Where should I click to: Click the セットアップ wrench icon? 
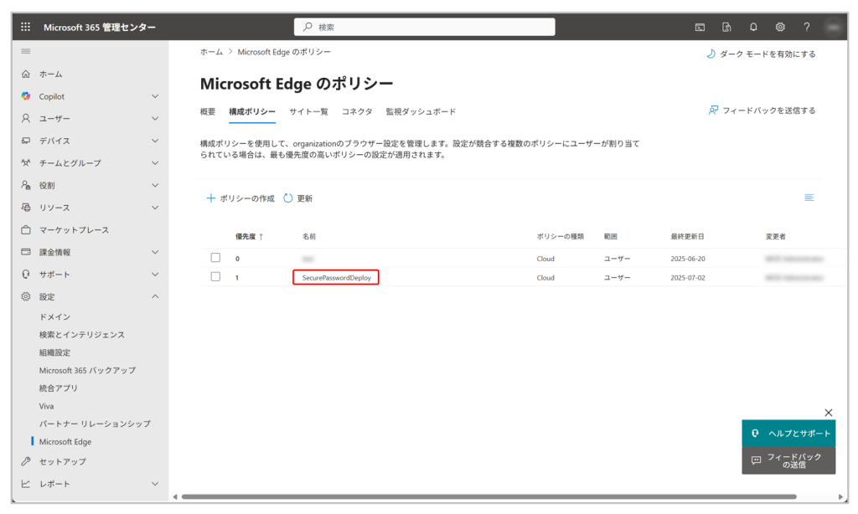click(x=26, y=461)
